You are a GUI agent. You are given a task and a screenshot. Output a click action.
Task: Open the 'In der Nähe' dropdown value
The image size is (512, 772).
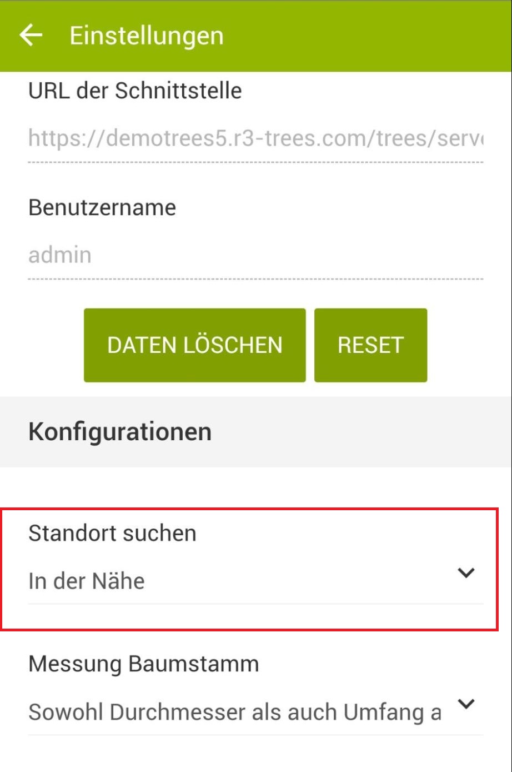click(87, 581)
